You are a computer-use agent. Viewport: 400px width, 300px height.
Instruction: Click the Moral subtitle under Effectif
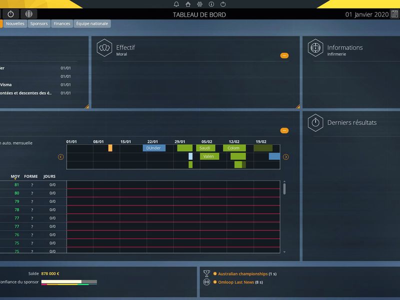(121, 54)
